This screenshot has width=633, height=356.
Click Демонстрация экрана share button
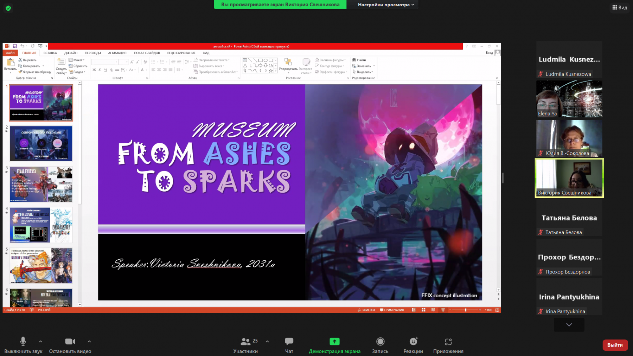(334, 345)
